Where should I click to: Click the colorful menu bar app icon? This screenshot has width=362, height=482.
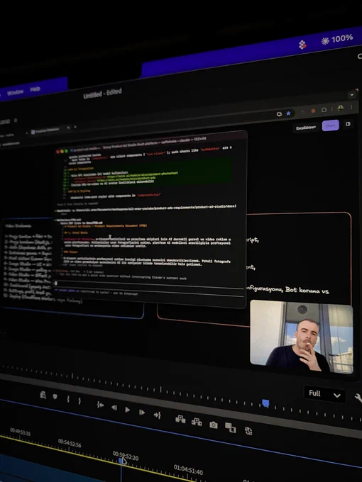point(302,45)
